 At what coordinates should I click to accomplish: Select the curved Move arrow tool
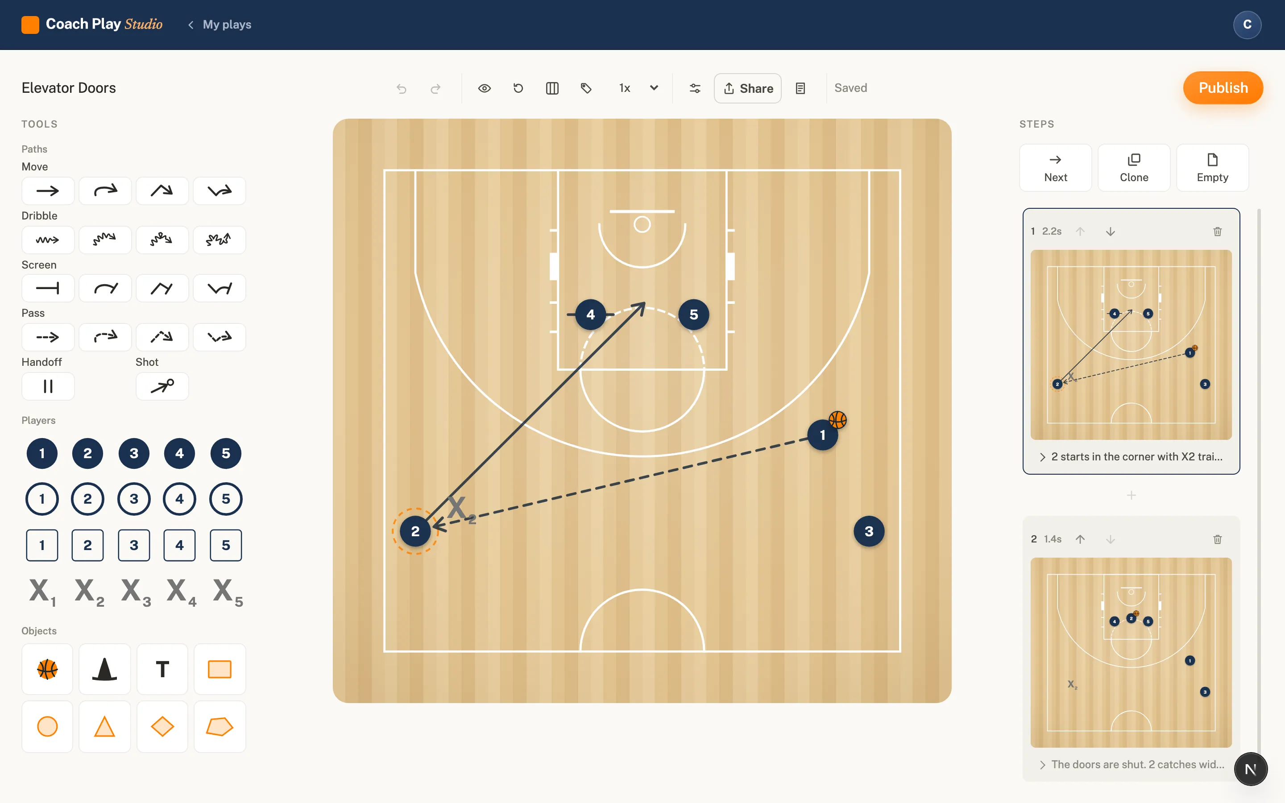pyautogui.click(x=105, y=190)
